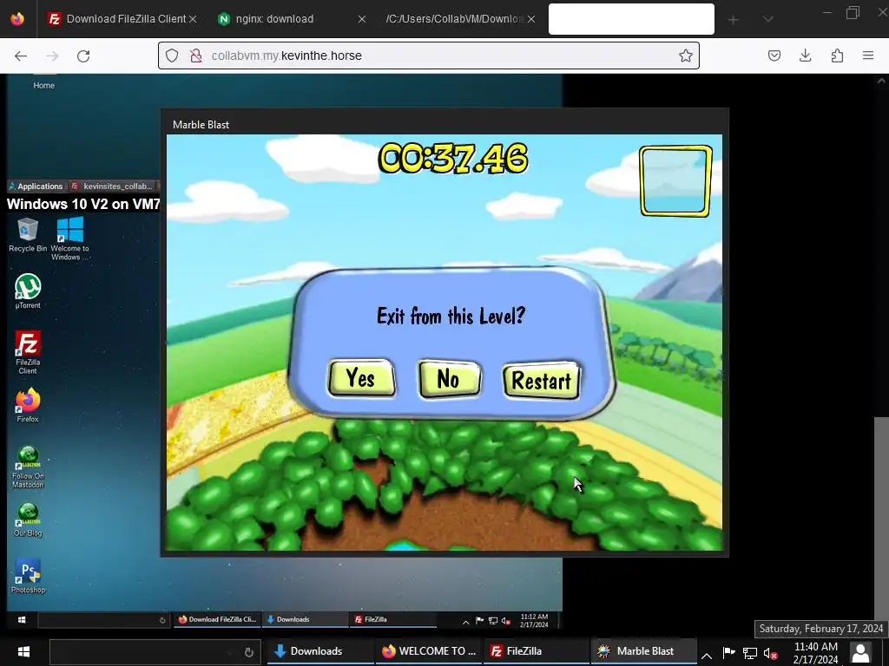
Task: Select the kevinsites_collab... taskbar item
Action: coord(112,186)
